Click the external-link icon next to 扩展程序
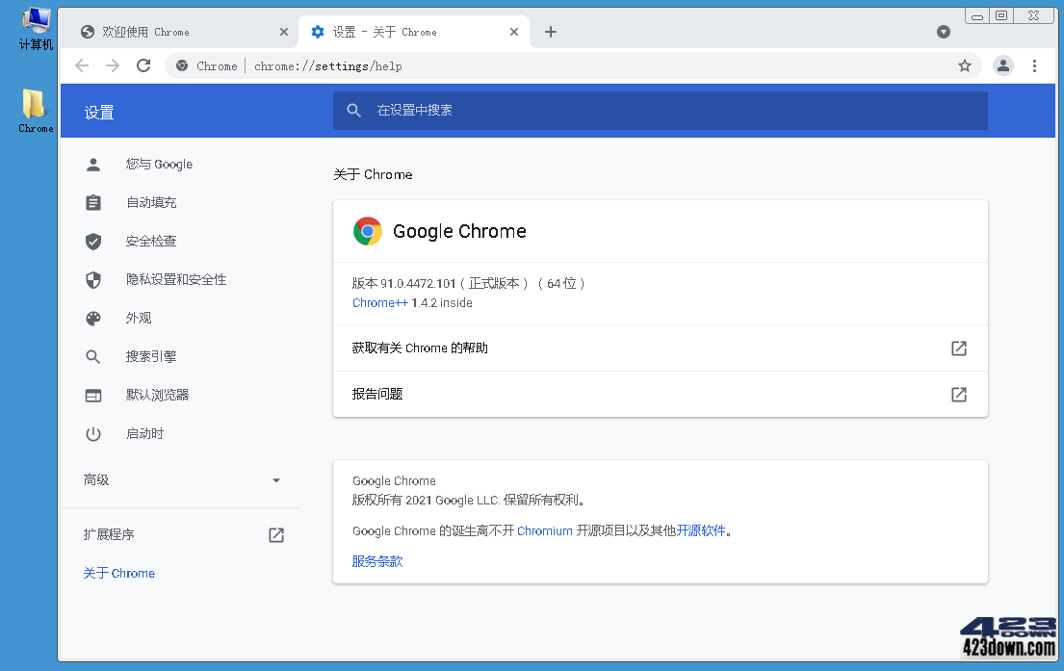1064x671 pixels. pos(276,534)
